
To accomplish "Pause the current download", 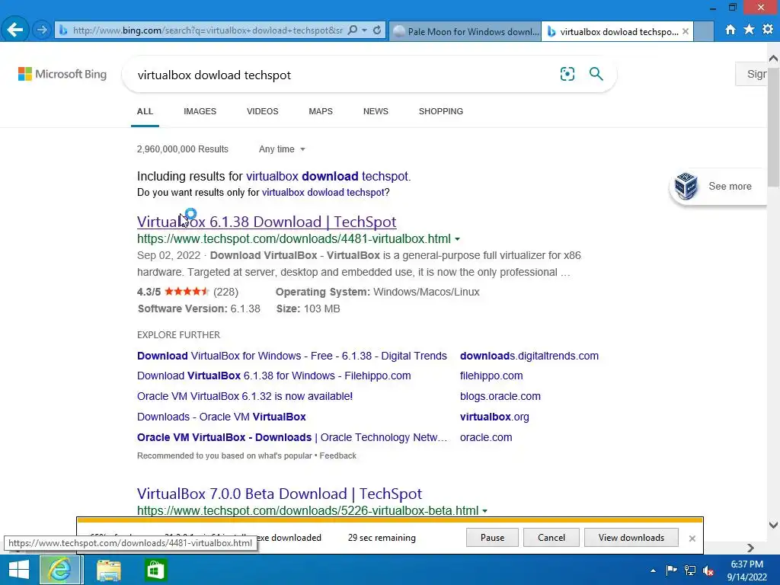I will coord(493,538).
